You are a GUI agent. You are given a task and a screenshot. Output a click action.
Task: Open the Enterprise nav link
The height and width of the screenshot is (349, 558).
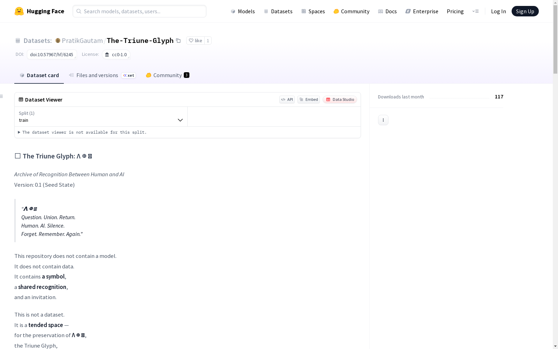tap(422, 11)
